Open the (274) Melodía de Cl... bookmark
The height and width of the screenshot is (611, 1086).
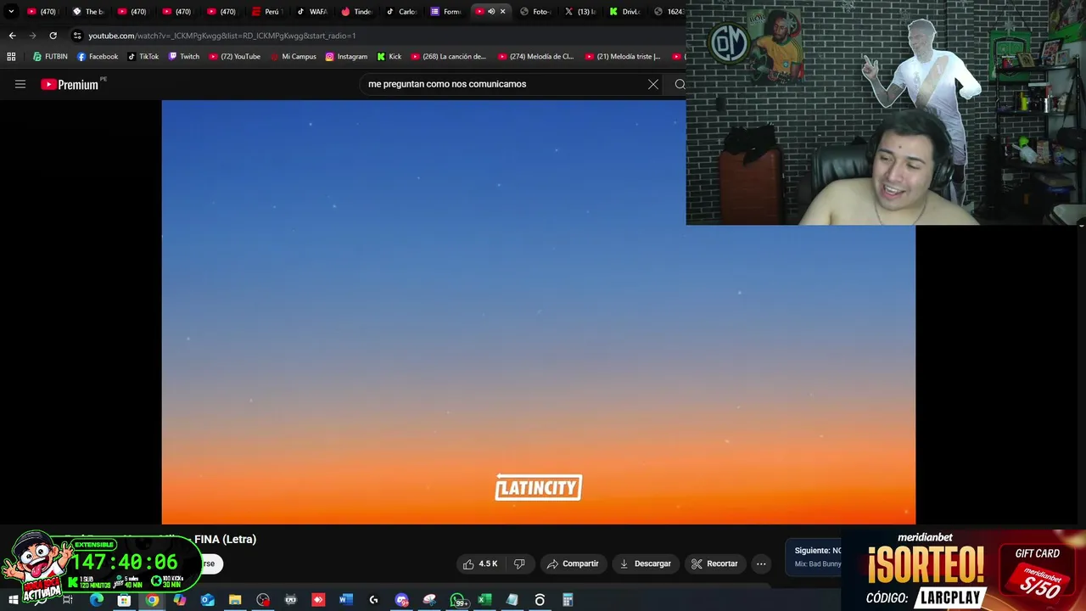click(535, 57)
